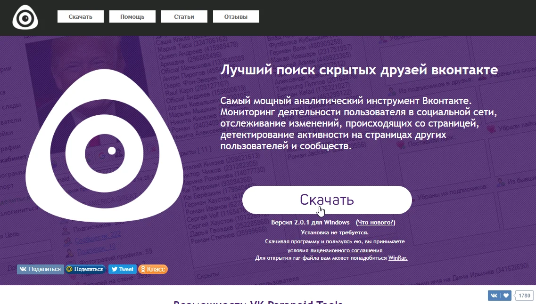Click the heart like icon
Screen dimensions: 536x304
pos(506,296)
